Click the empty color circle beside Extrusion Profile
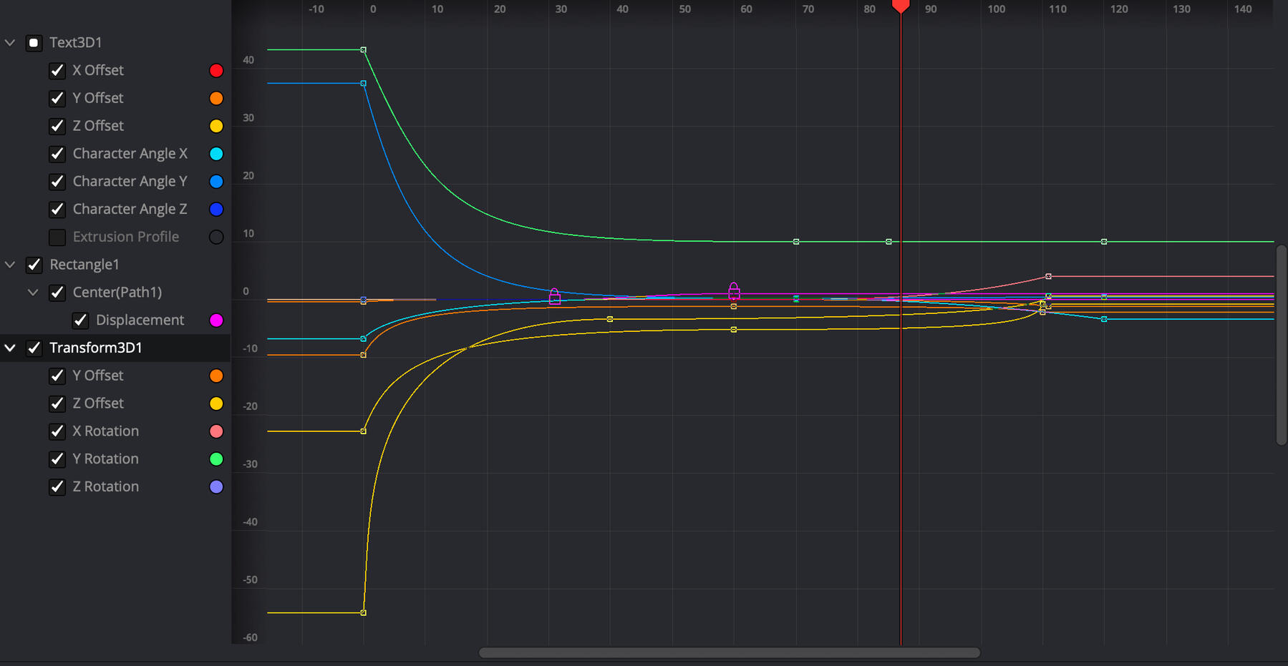Screen dimensions: 1288x666 point(216,237)
